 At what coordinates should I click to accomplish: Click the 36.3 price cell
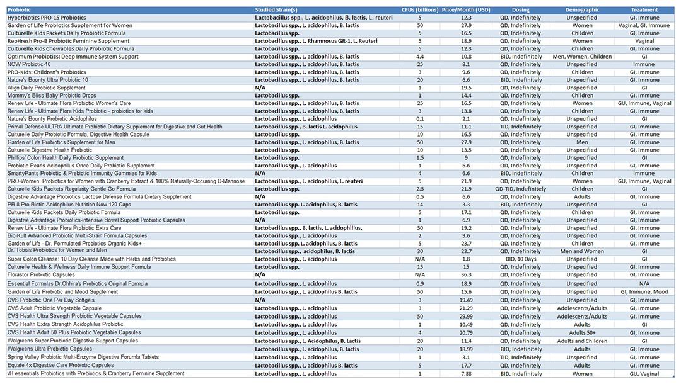point(466,275)
